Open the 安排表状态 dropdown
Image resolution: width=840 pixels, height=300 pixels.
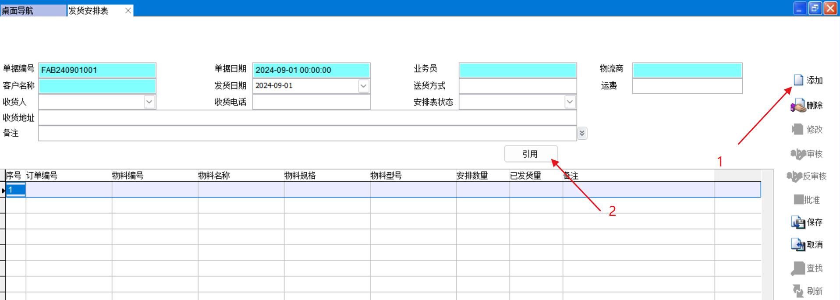pos(570,102)
